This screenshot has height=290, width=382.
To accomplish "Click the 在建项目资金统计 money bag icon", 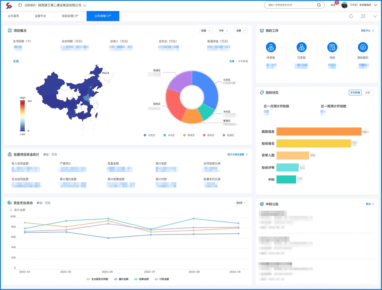I will click(x=10, y=155).
